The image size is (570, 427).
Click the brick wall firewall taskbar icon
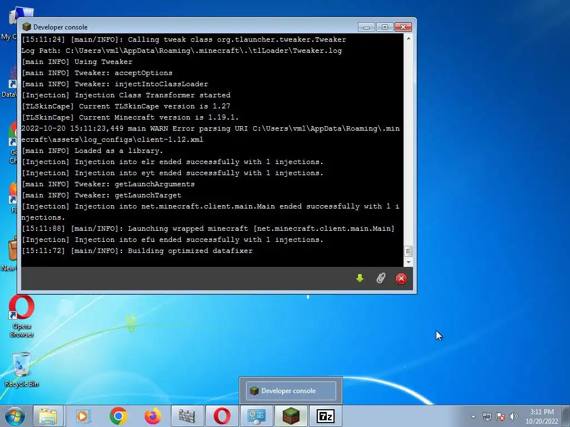(187, 416)
